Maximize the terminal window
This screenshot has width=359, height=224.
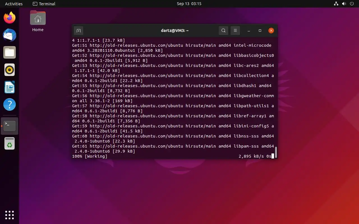[260, 31]
